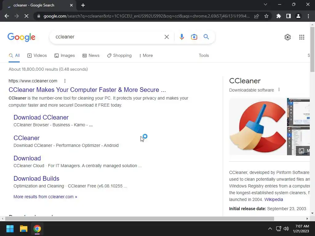315x236 pixels.
Task: Open File Explorer from the taskbar
Action: click(x=23, y=229)
